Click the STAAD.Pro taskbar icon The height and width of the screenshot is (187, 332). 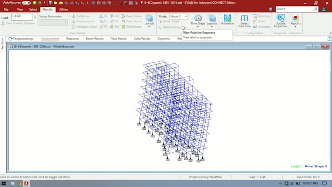click(26, 184)
